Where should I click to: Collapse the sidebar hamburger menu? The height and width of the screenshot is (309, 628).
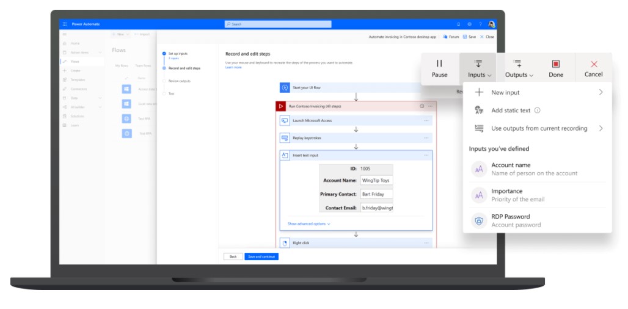click(x=65, y=34)
